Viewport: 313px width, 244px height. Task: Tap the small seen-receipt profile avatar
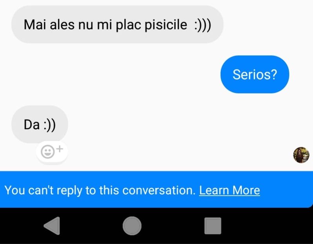click(301, 155)
